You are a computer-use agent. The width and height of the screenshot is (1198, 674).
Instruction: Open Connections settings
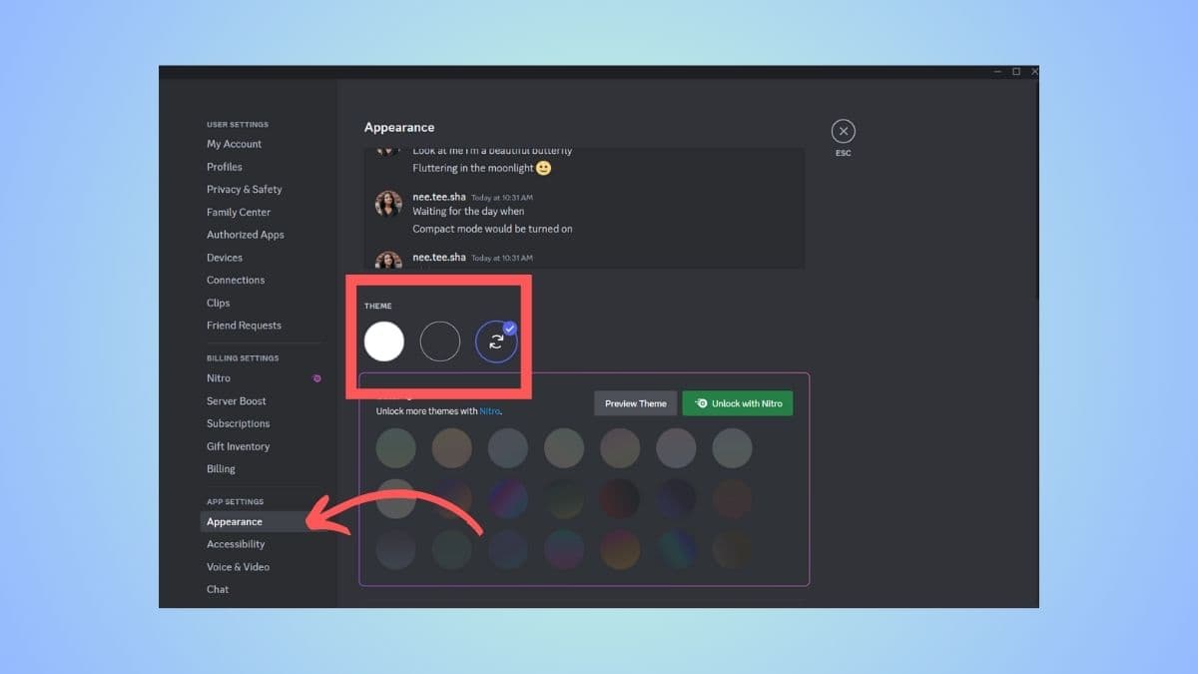pyautogui.click(x=236, y=280)
